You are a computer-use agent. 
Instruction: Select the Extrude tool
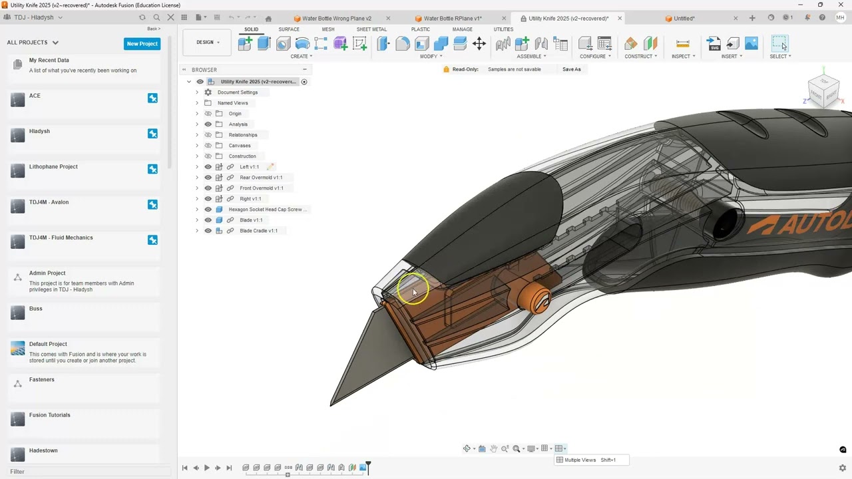click(x=264, y=44)
